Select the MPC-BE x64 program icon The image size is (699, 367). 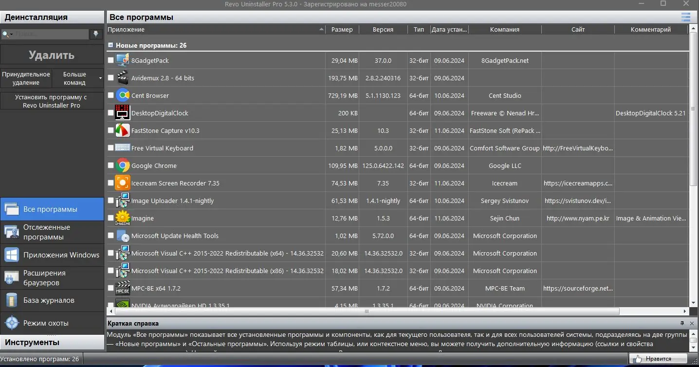tap(122, 288)
